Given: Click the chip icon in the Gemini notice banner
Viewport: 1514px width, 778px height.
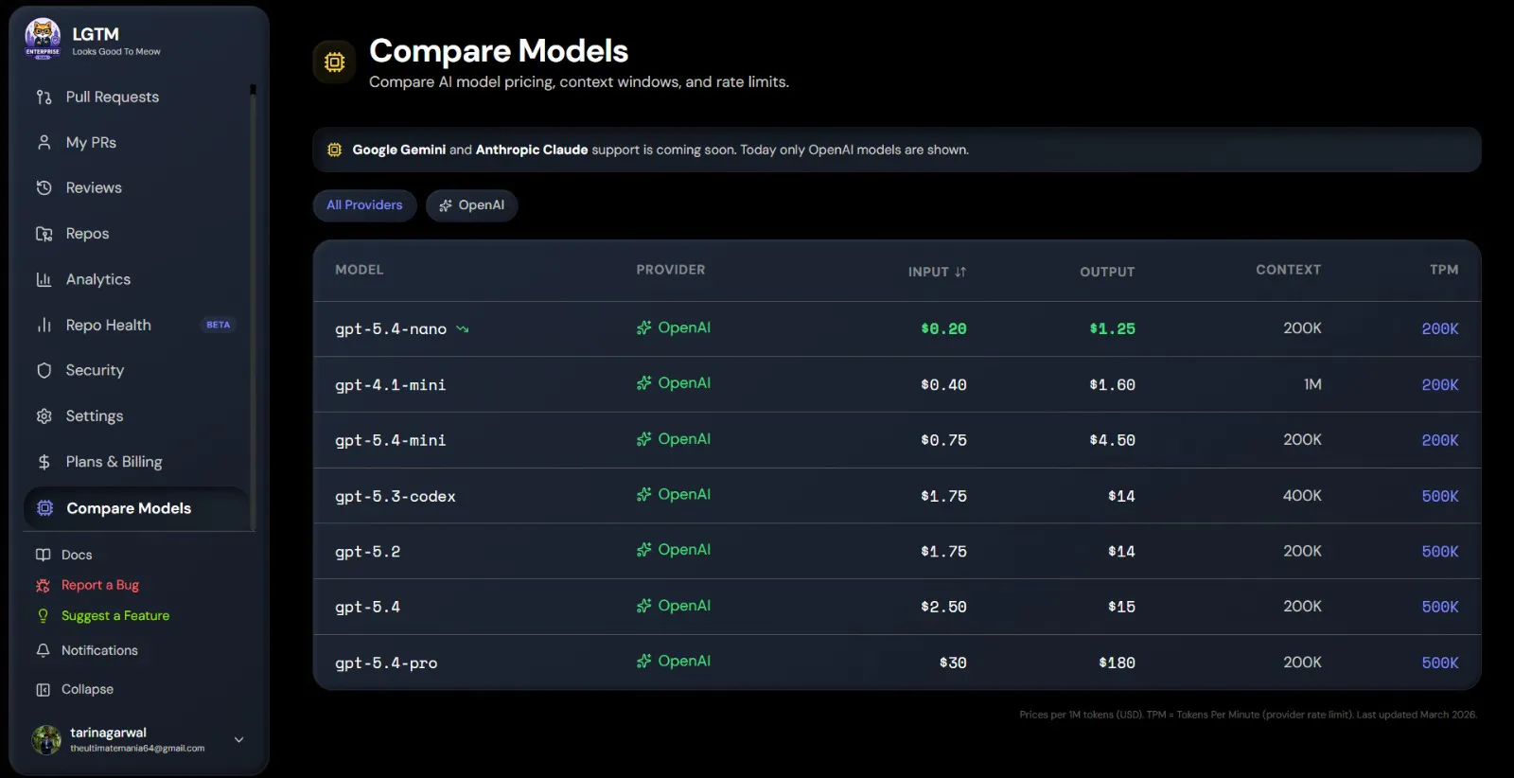Looking at the screenshot, I should coord(334,150).
